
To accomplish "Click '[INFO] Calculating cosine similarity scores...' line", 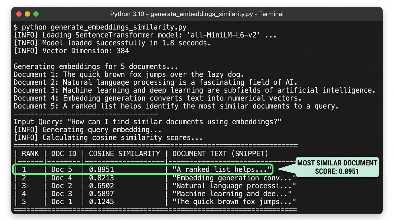I will pos(108,137).
